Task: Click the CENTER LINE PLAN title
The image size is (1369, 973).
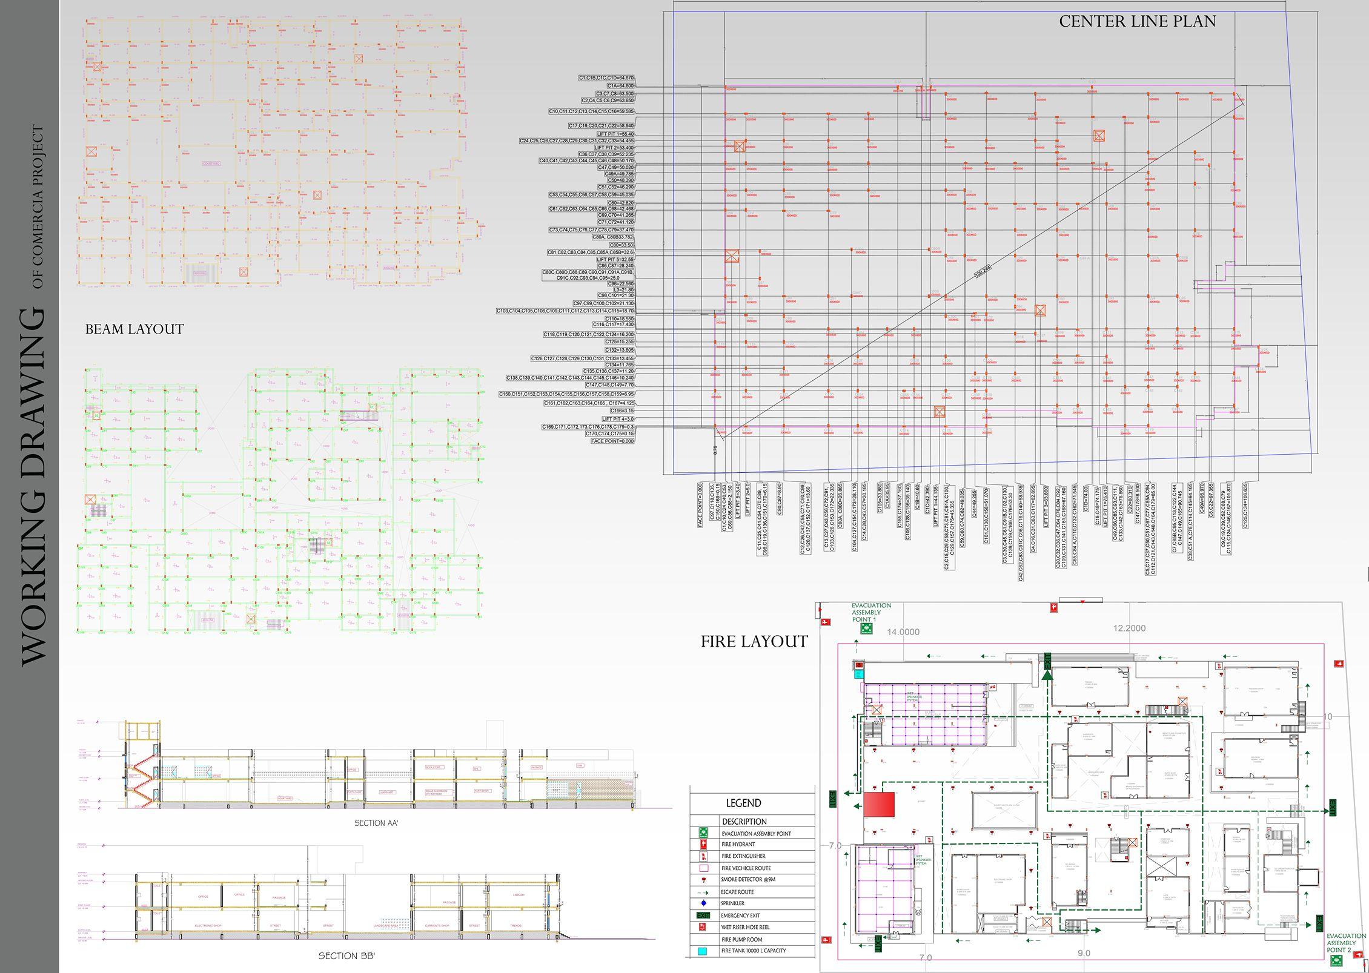Action: pyautogui.click(x=1137, y=22)
